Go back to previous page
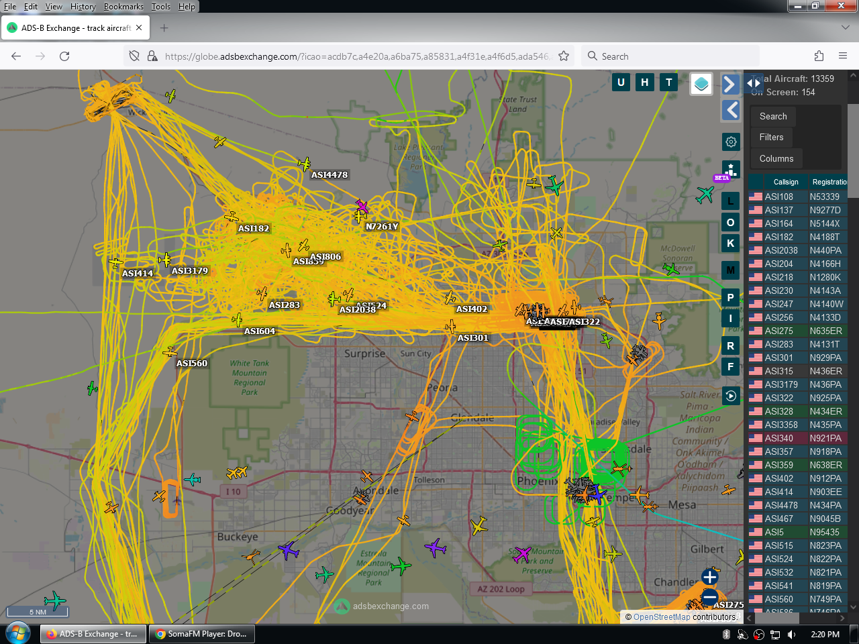 (16, 56)
